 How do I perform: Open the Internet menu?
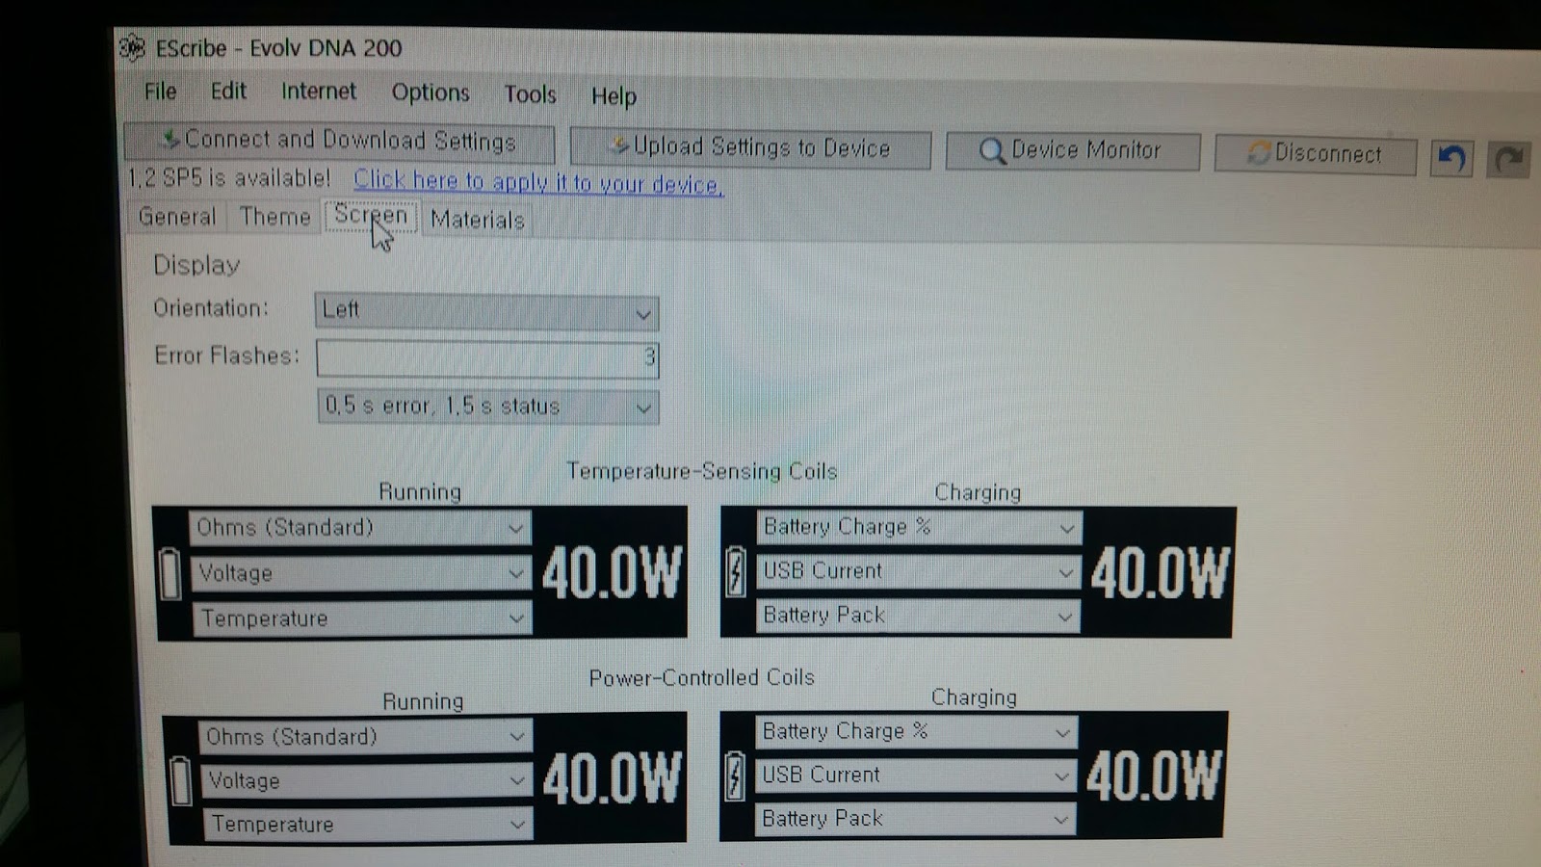(318, 92)
